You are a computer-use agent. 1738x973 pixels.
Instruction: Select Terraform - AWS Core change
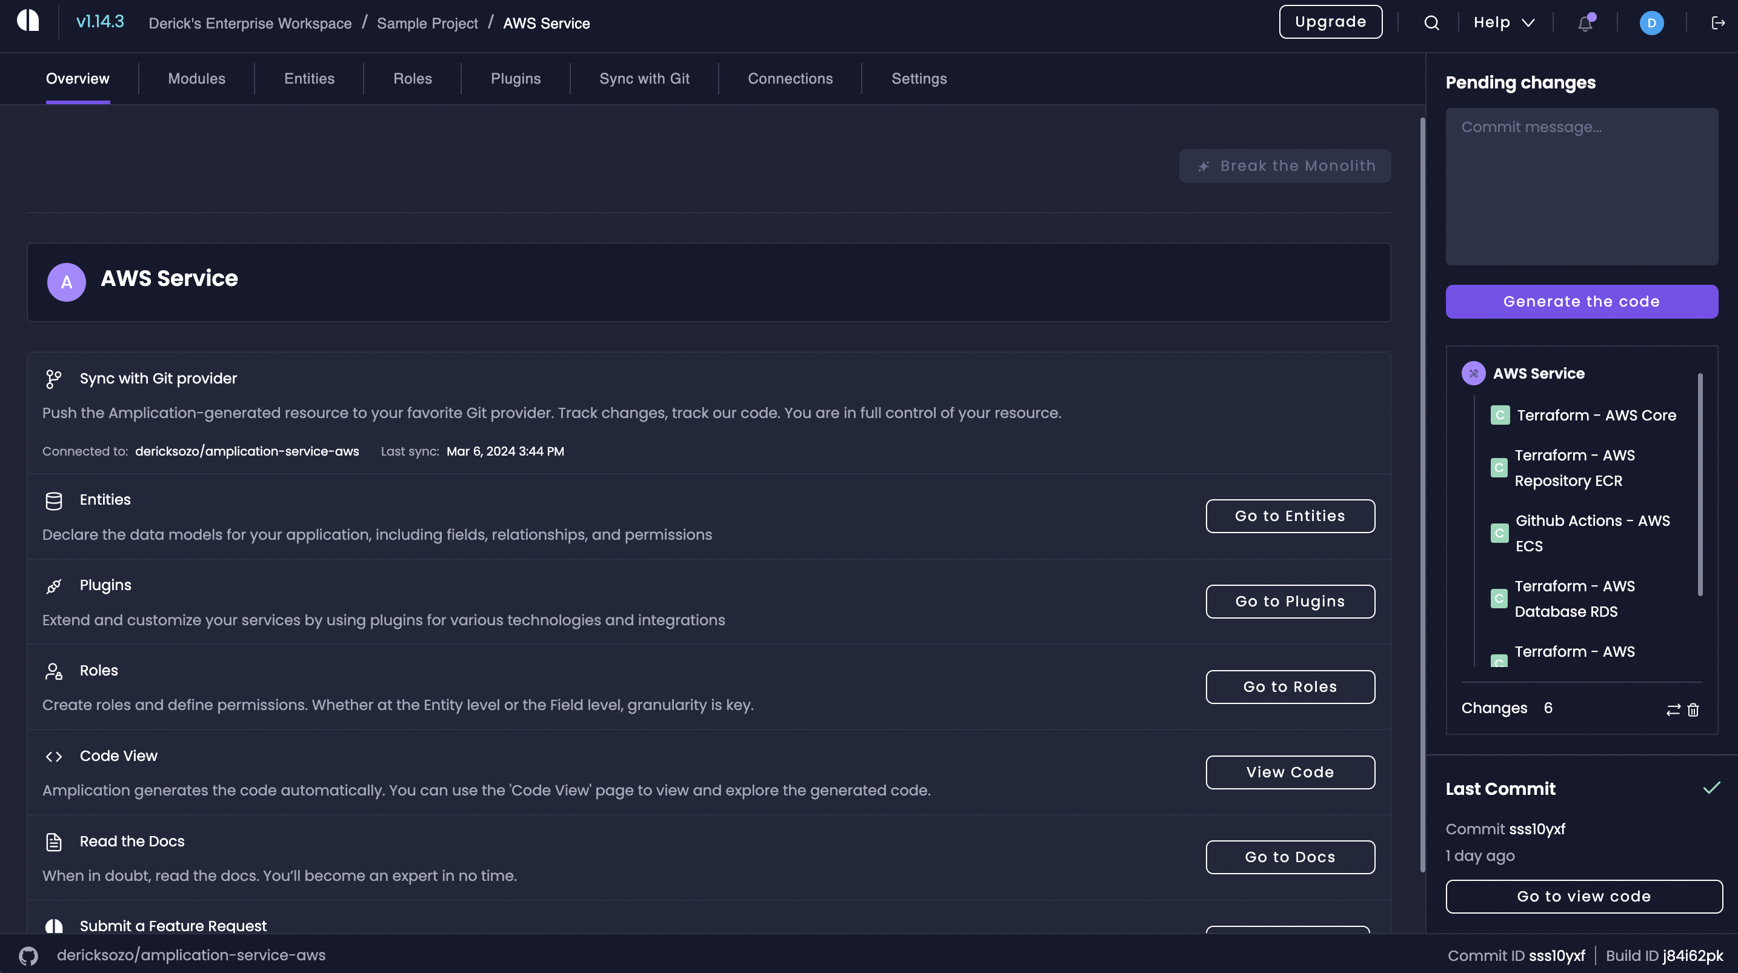coord(1583,415)
